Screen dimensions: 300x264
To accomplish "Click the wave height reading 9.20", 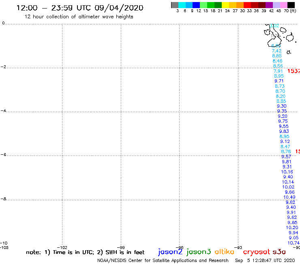I will coord(283,117).
